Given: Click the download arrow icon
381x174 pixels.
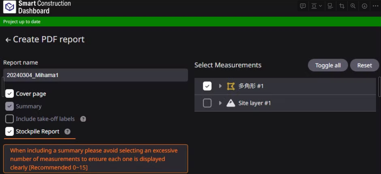Looking at the screenshot, I should pyautogui.click(x=365, y=6).
